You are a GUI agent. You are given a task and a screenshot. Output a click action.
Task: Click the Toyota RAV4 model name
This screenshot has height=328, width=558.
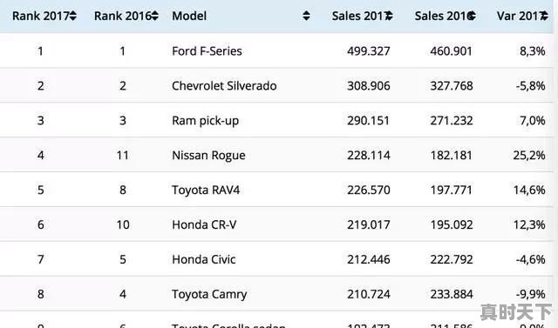206,190
